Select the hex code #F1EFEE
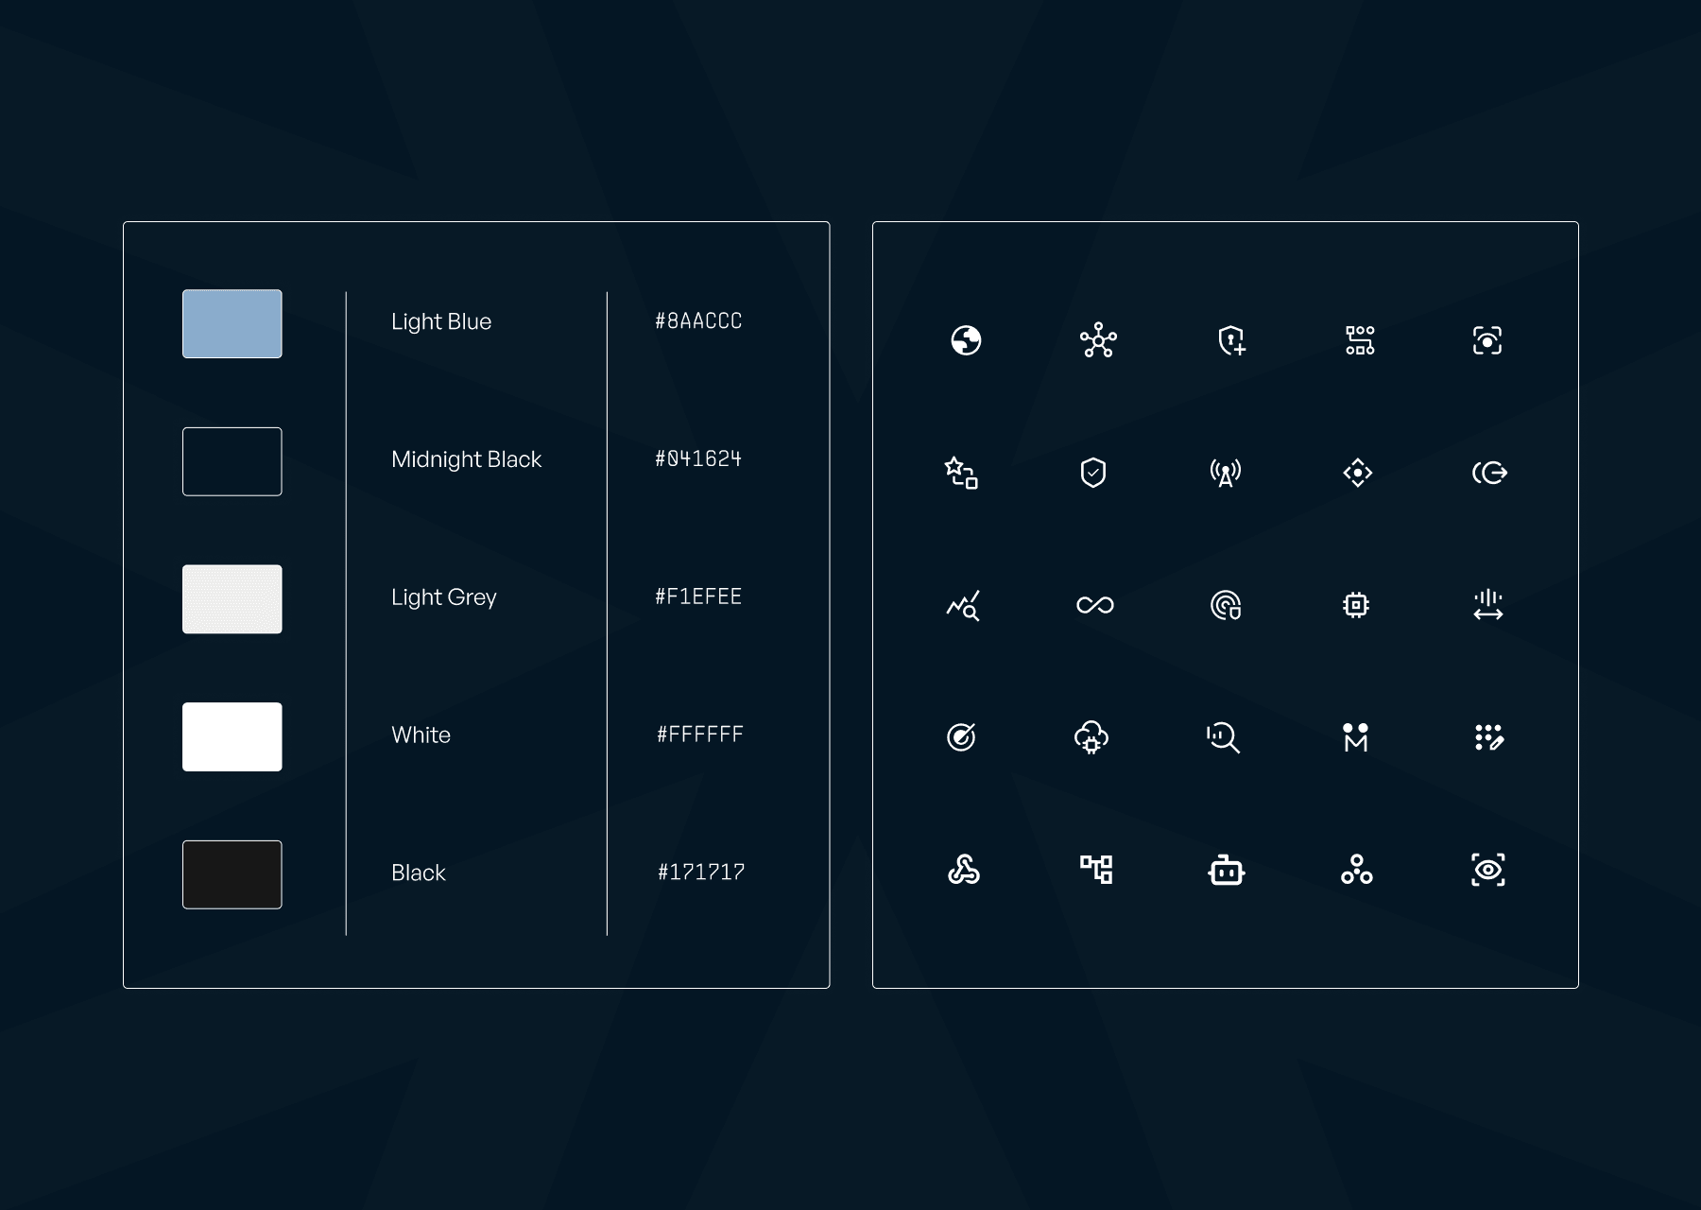 point(698,597)
